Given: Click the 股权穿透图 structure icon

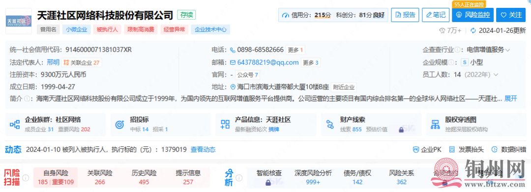Looking at the screenshot, I should [x=435, y=125].
